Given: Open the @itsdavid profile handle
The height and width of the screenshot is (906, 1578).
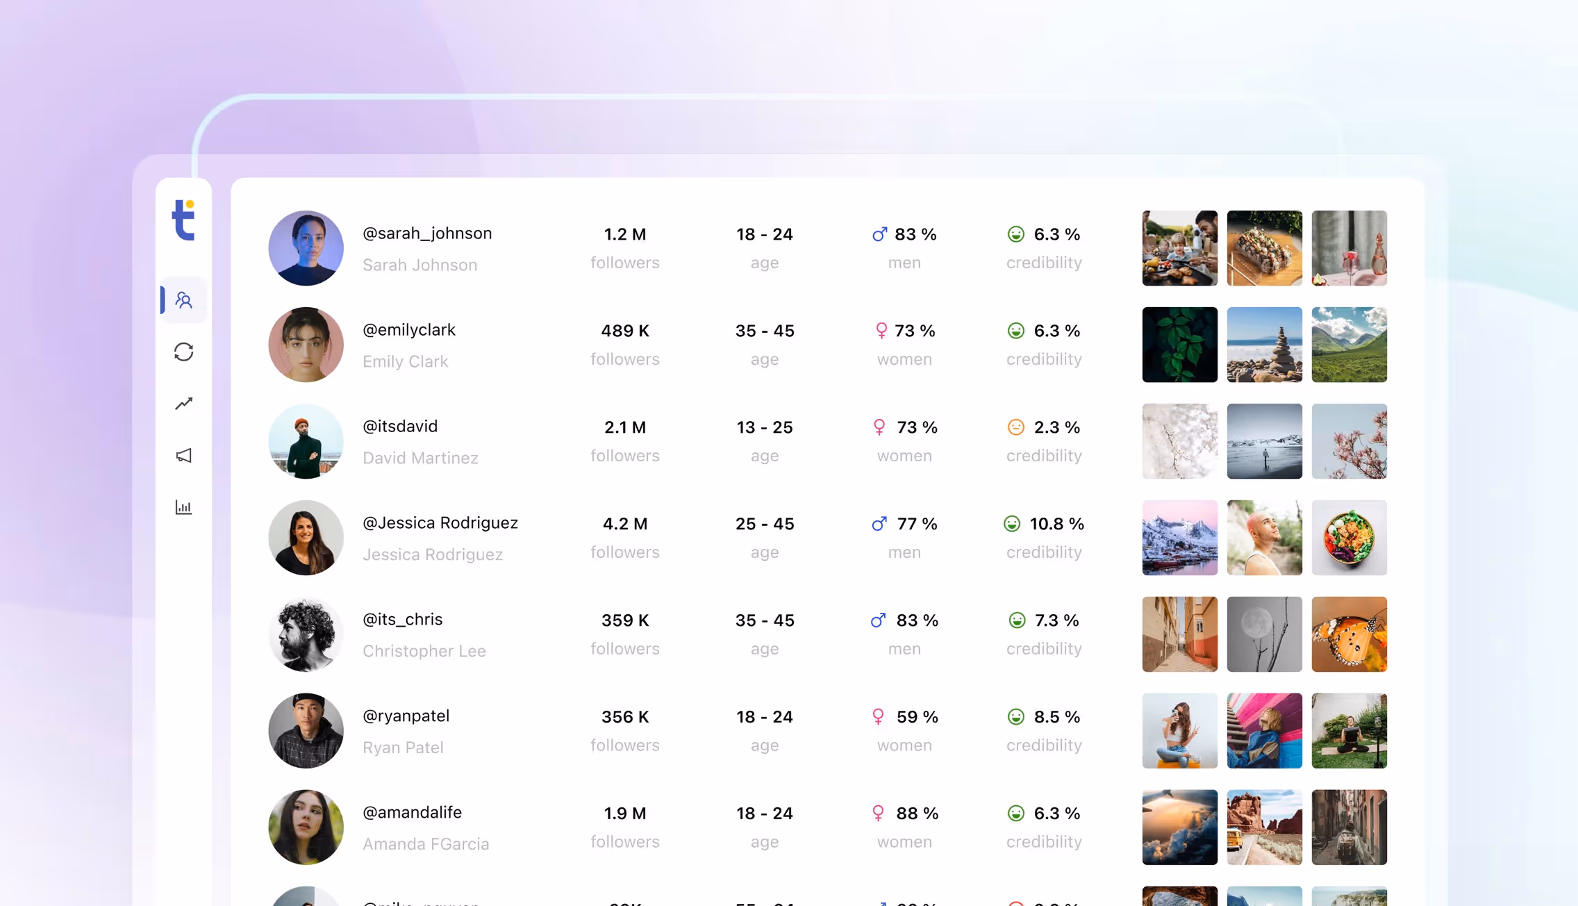Looking at the screenshot, I should 400,427.
